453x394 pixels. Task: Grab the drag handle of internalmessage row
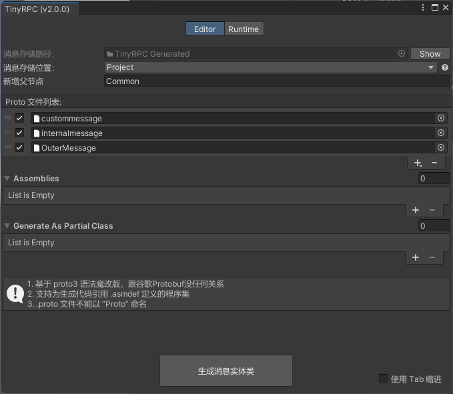click(x=8, y=133)
